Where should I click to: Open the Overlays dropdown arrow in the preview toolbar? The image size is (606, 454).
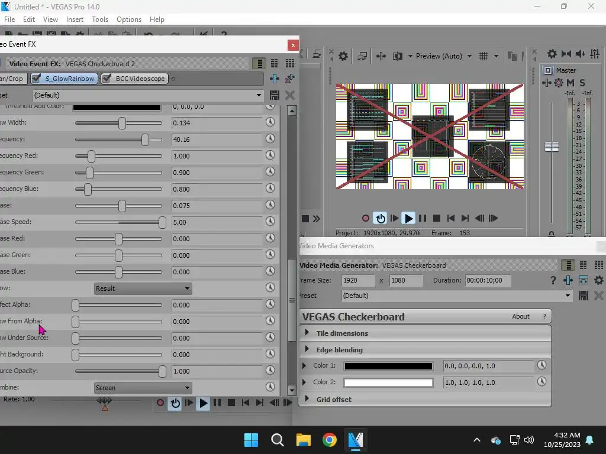click(496, 56)
